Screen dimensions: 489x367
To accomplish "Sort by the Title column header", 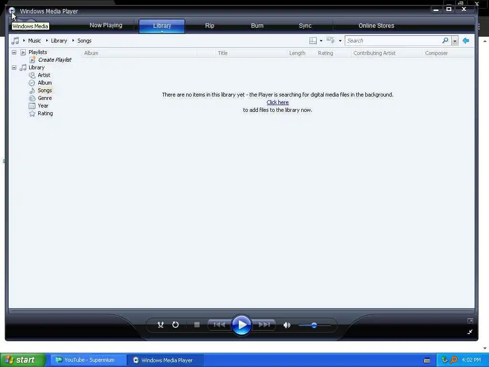I will [251, 53].
